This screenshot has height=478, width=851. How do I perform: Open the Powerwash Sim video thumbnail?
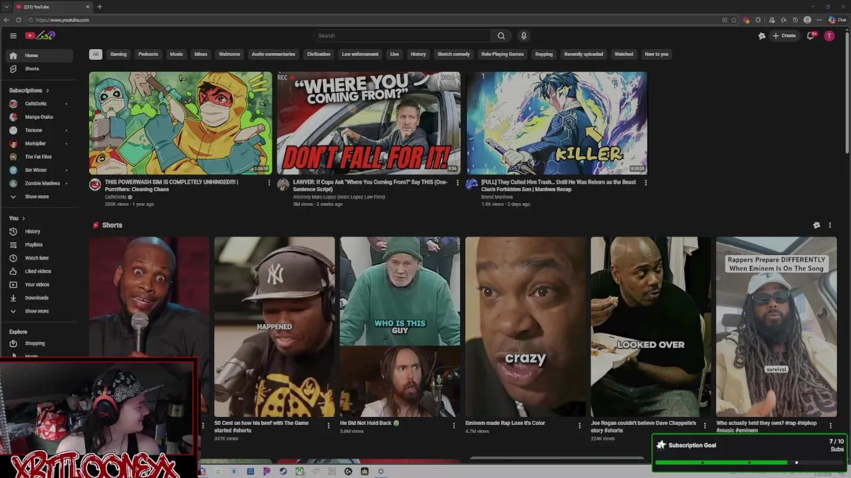(180, 123)
